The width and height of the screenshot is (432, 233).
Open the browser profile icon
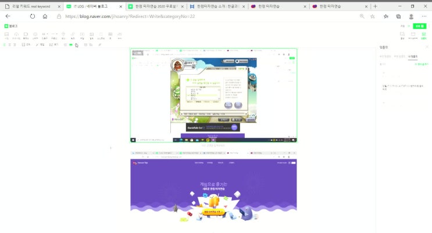tap(411, 16)
